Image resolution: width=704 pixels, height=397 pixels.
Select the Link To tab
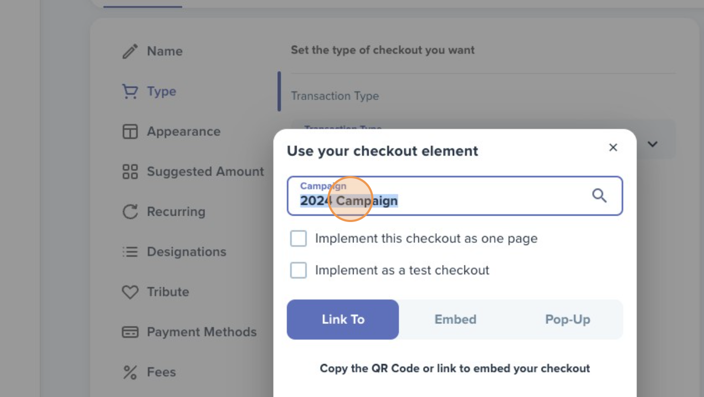pyautogui.click(x=343, y=319)
